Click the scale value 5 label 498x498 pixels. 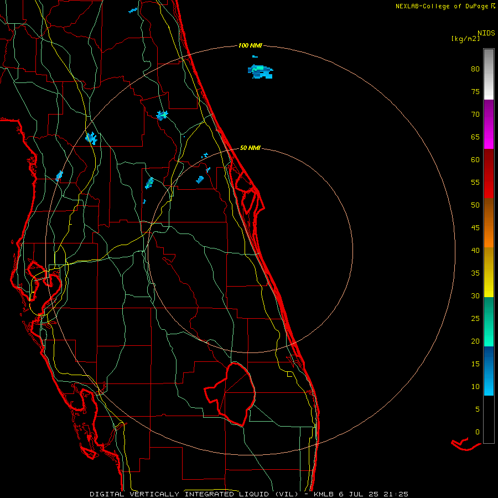coord(478,409)
